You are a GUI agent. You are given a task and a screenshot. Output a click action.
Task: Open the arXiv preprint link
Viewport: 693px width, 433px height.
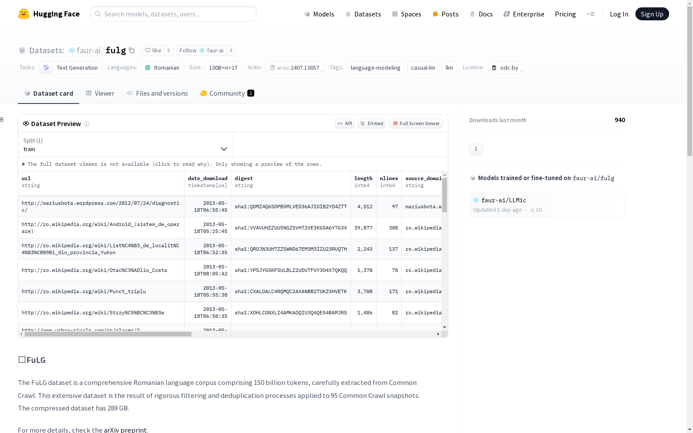[125, 430]
